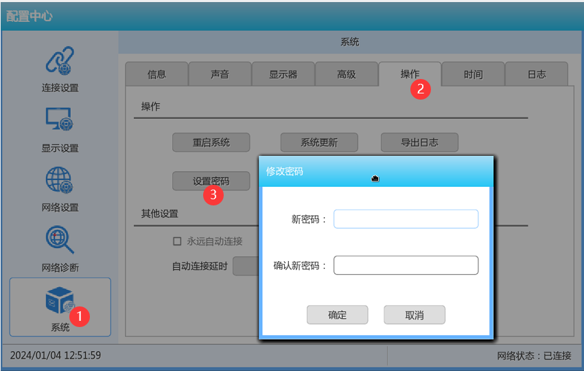Open 连接设置 chain-link icon
The width and height of the screenshot is (584, 371).
(60, 60)
